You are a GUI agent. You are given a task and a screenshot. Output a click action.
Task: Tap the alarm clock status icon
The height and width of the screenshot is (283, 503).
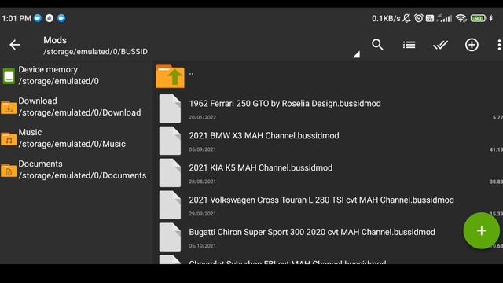coord(419,18)
